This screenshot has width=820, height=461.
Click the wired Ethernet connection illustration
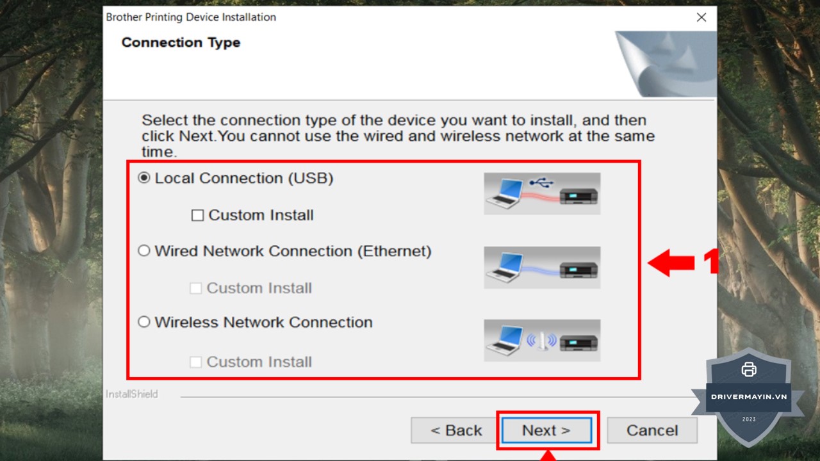tap(542, 267)
